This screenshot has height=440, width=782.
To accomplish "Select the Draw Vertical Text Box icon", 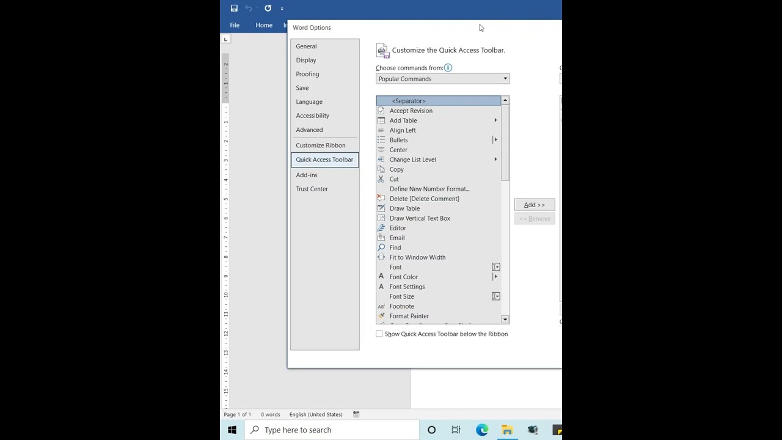I will pos(381,218).
